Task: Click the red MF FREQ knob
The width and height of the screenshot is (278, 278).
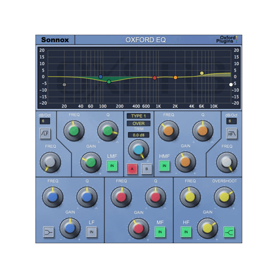Action: [121, 197]
